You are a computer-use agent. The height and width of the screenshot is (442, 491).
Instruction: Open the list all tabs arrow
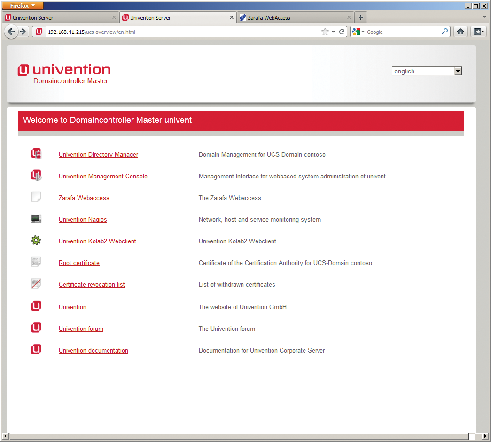(x=484, y=17)
